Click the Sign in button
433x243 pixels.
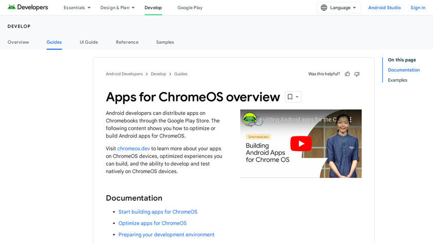pos(418,8)
